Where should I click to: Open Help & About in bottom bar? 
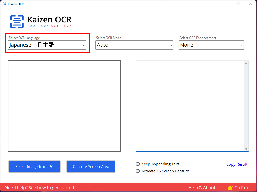[x=202, y=188]
